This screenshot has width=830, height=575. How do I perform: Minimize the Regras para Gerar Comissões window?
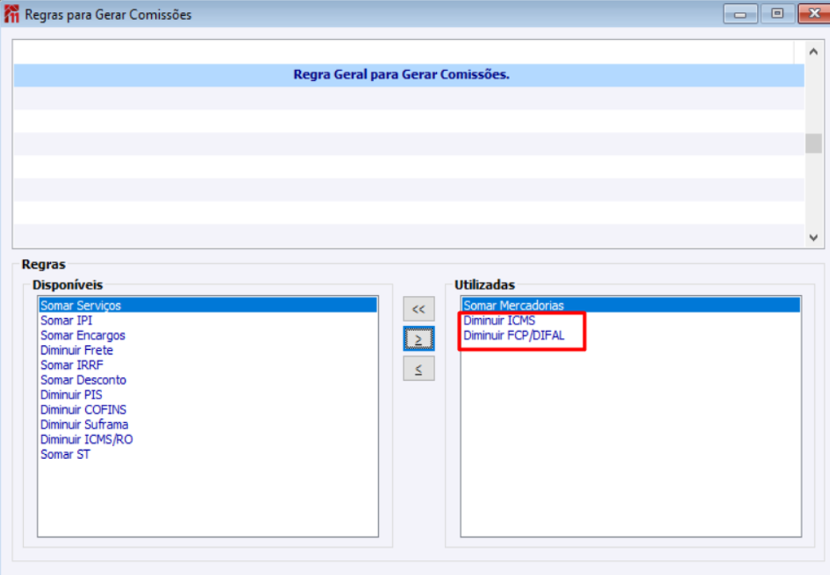pyautogui.click(x=741, y=14)
